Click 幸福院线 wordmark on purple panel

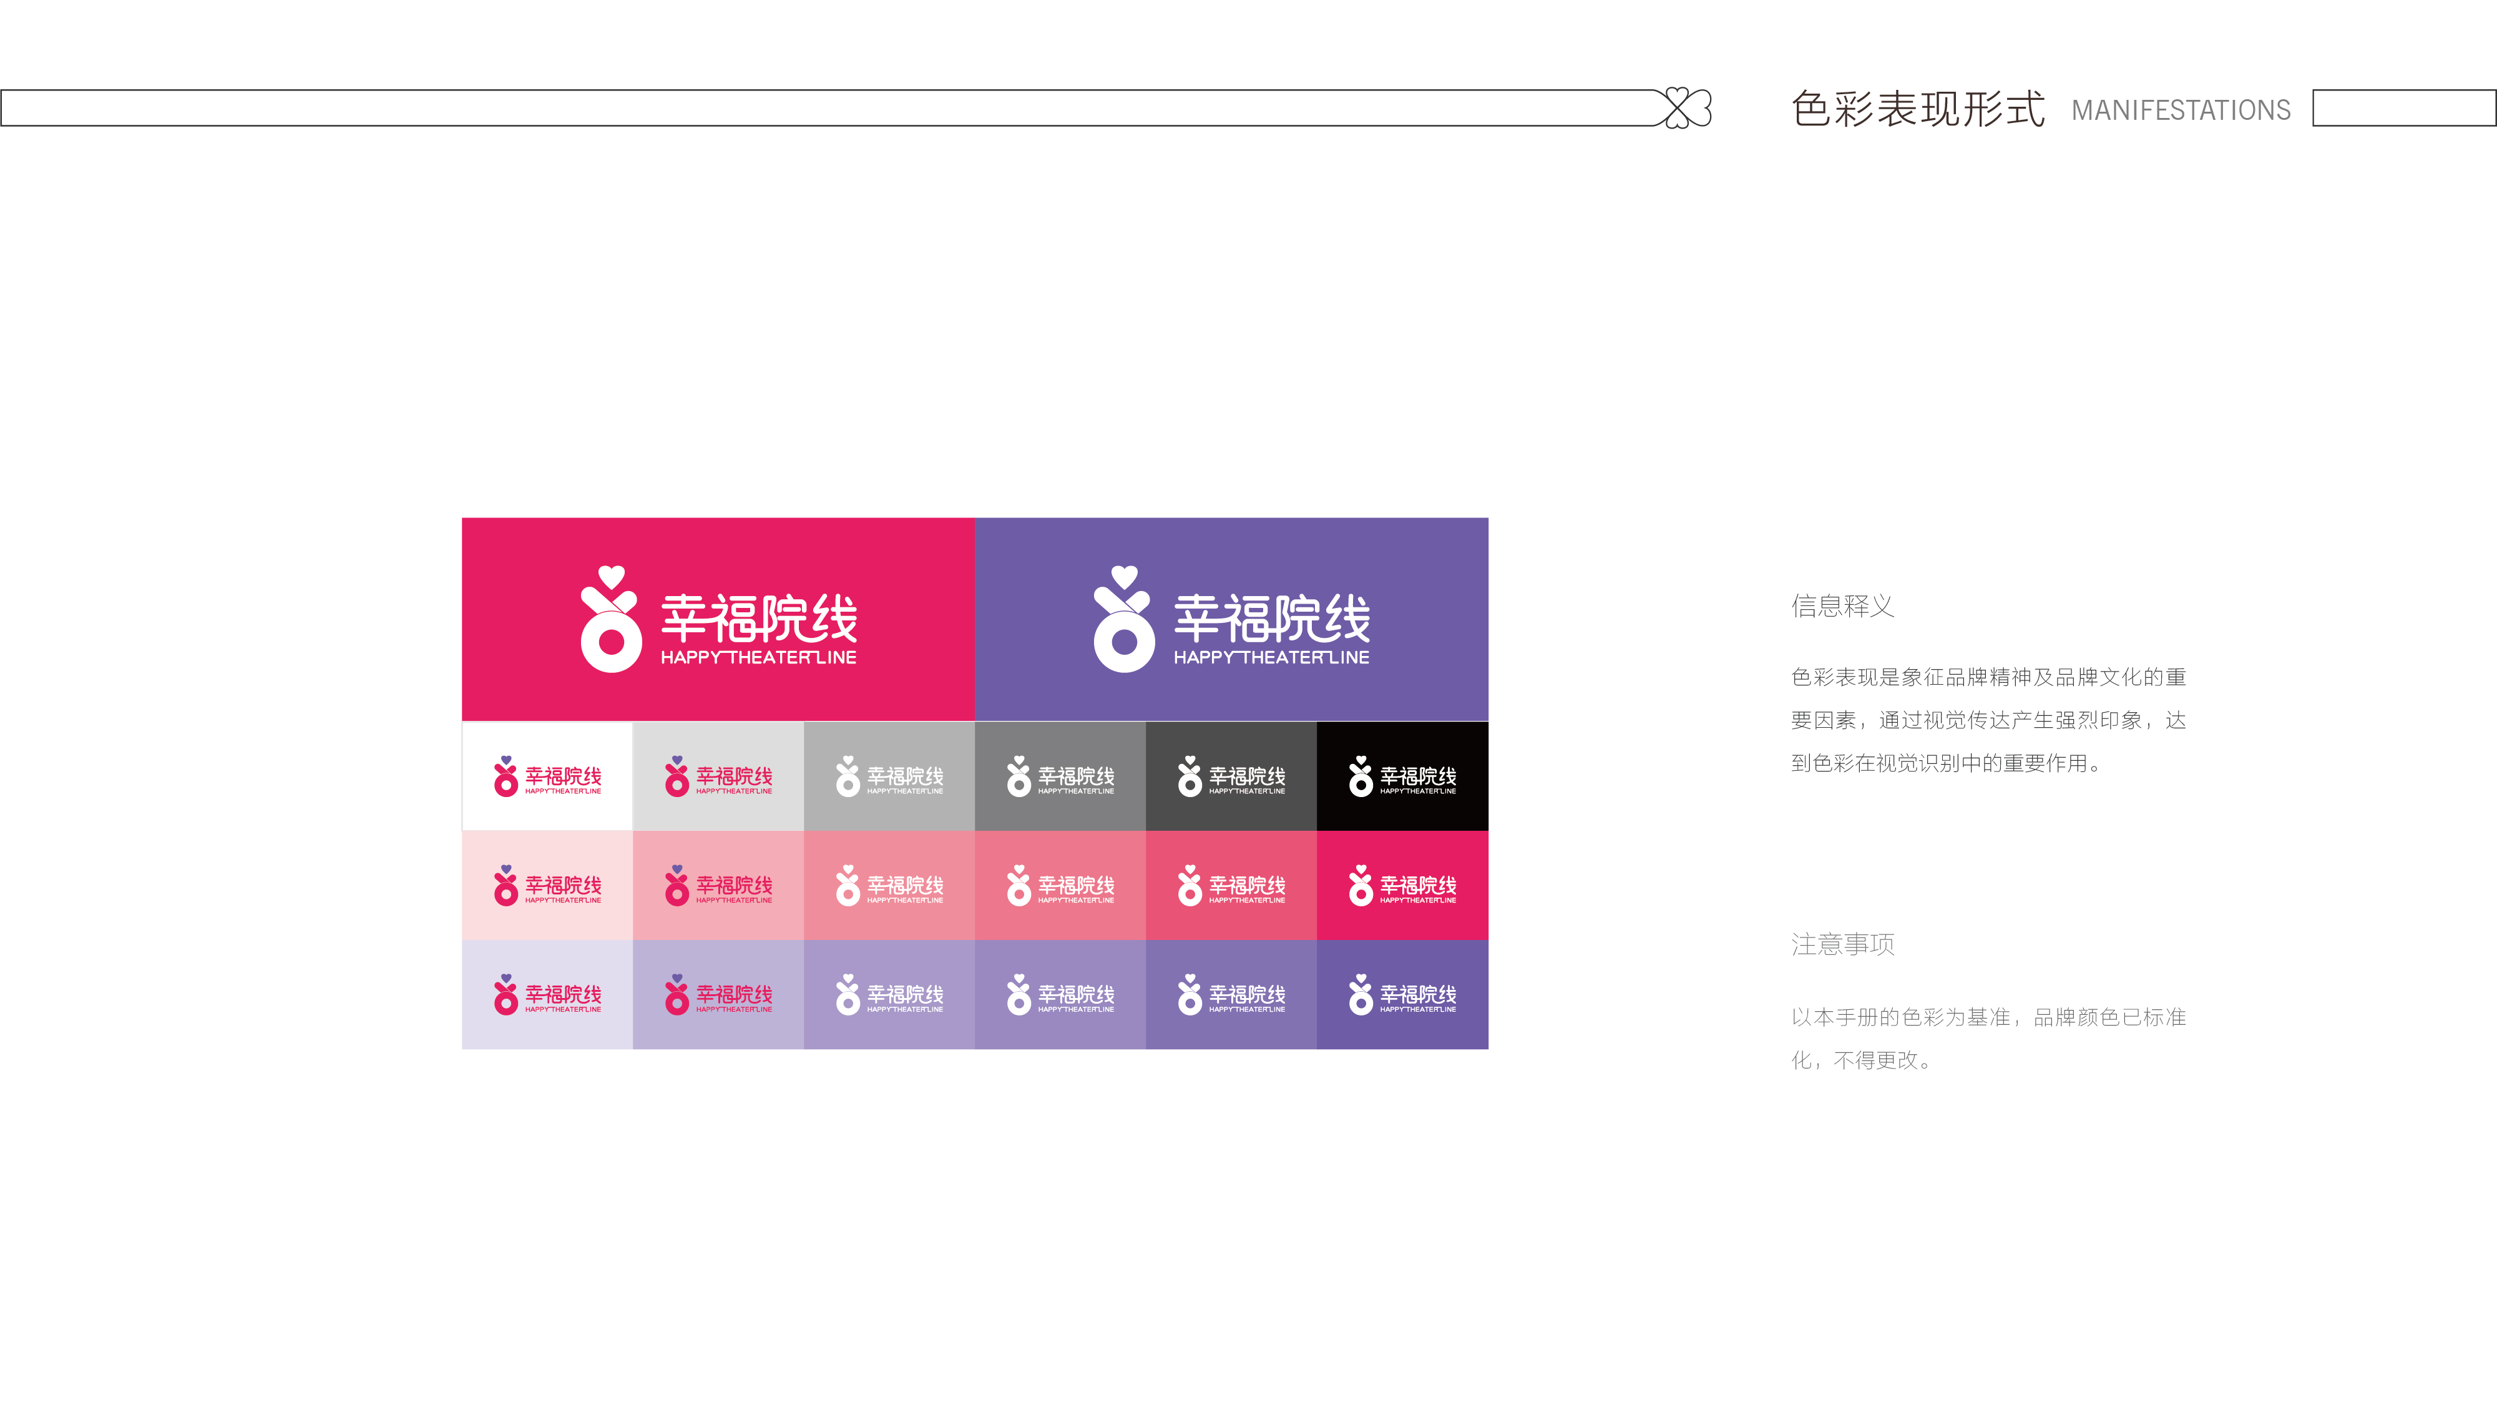click(1272, 619)
